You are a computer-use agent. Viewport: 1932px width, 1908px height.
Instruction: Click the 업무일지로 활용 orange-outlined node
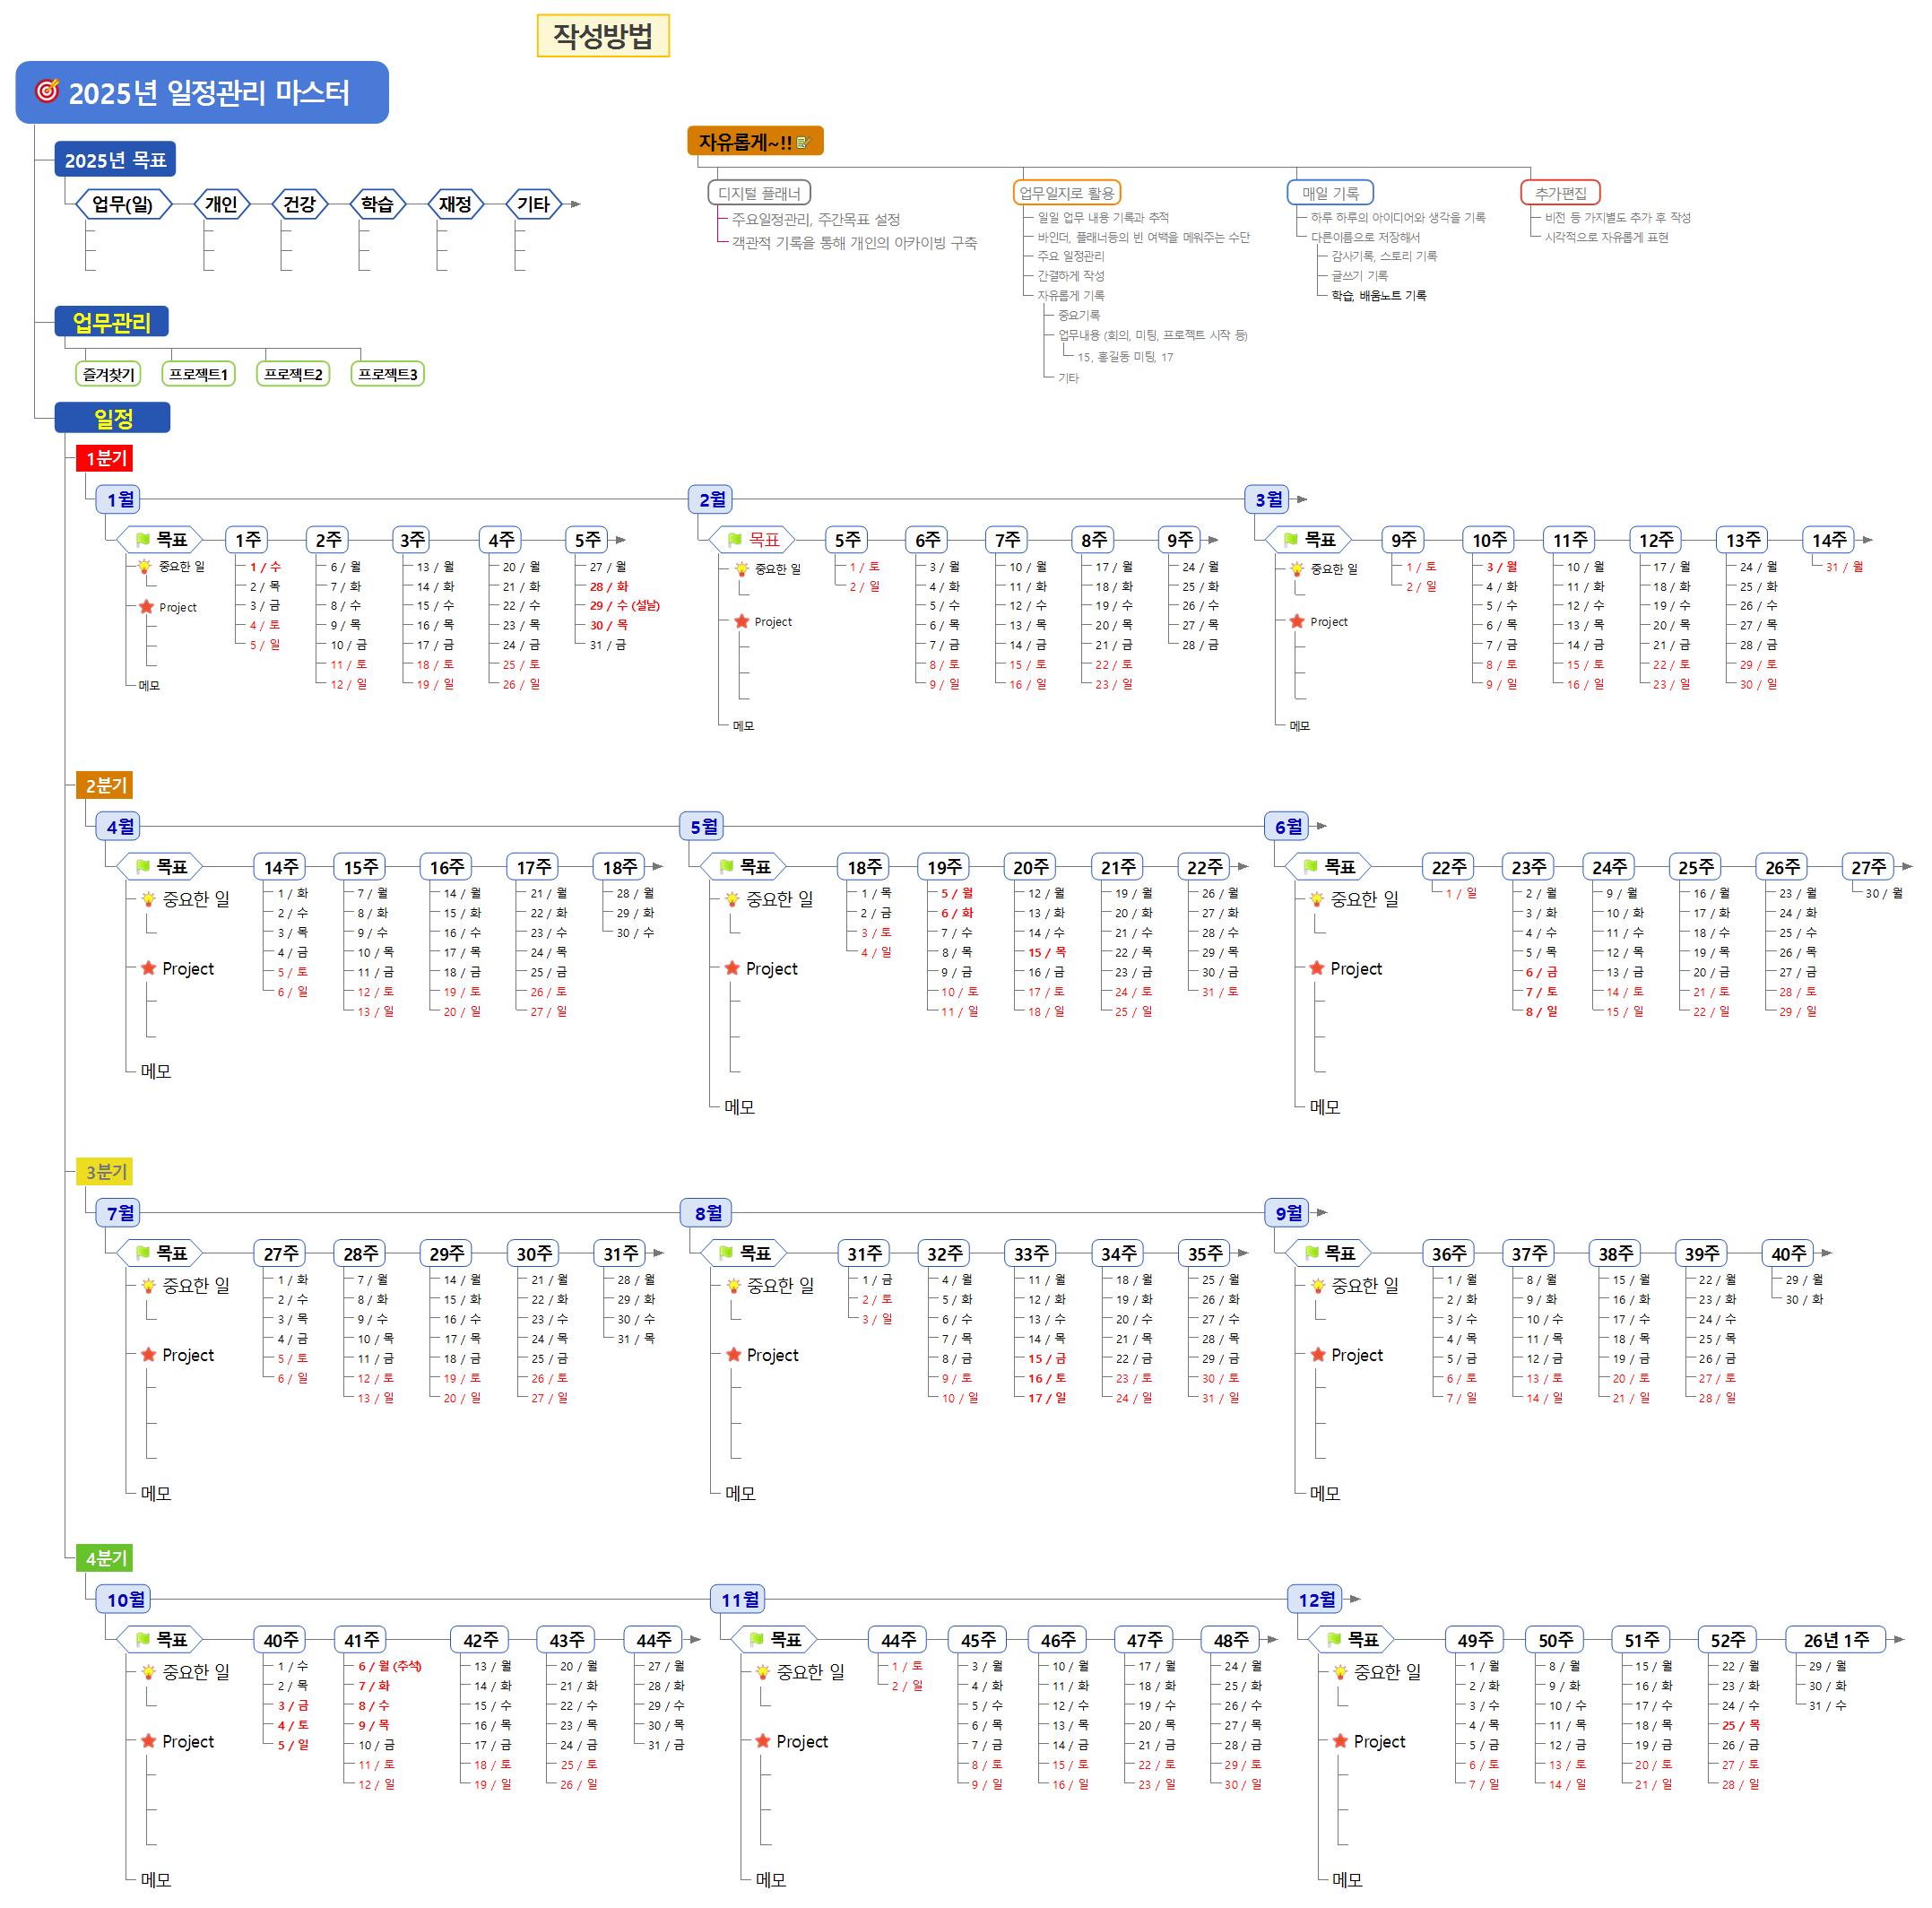click(x=1066, y=193)
